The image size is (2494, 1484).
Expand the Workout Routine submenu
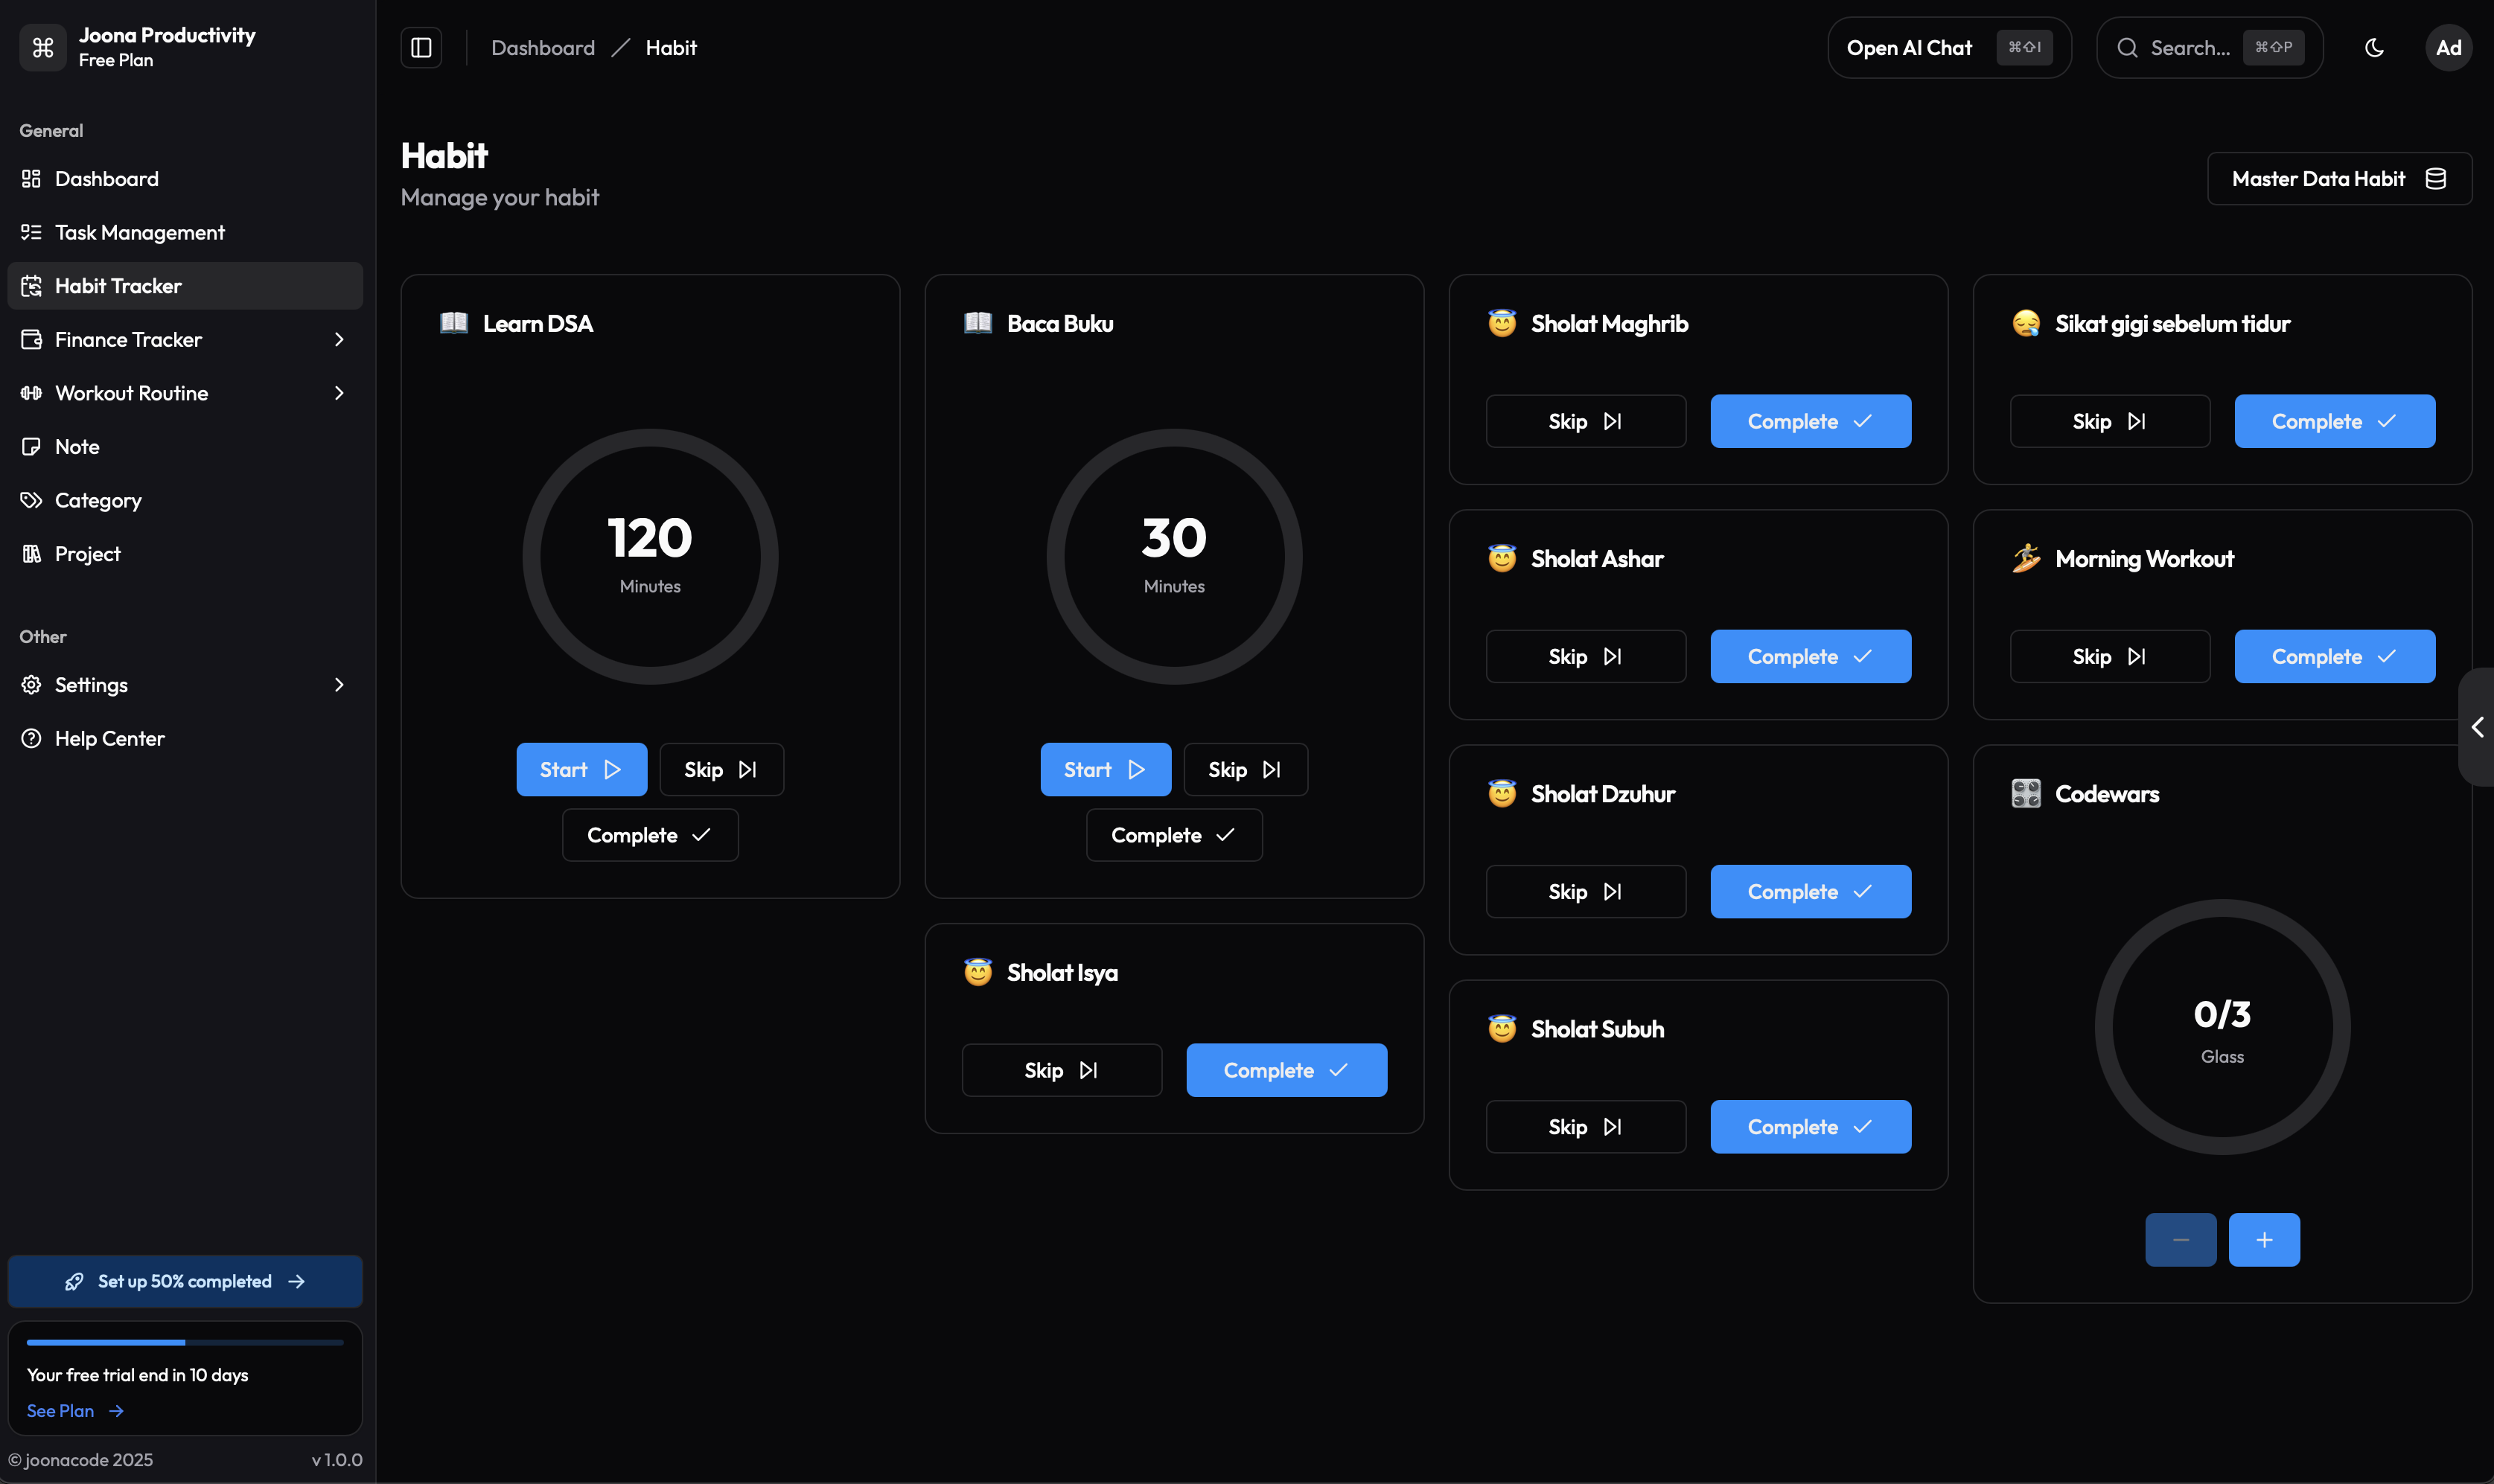tap(339, 392)
